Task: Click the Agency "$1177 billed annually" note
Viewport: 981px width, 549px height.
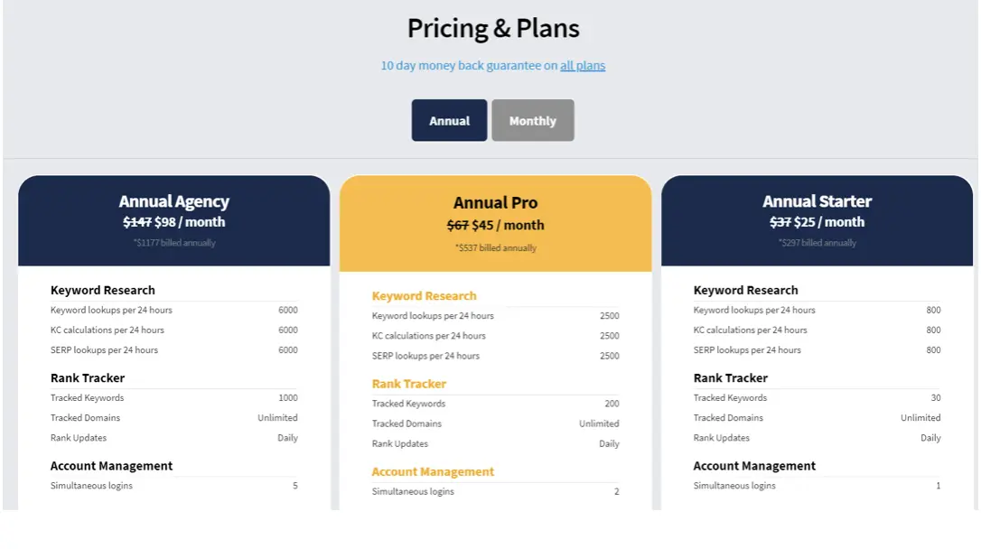Action: (x=174, y=243)
